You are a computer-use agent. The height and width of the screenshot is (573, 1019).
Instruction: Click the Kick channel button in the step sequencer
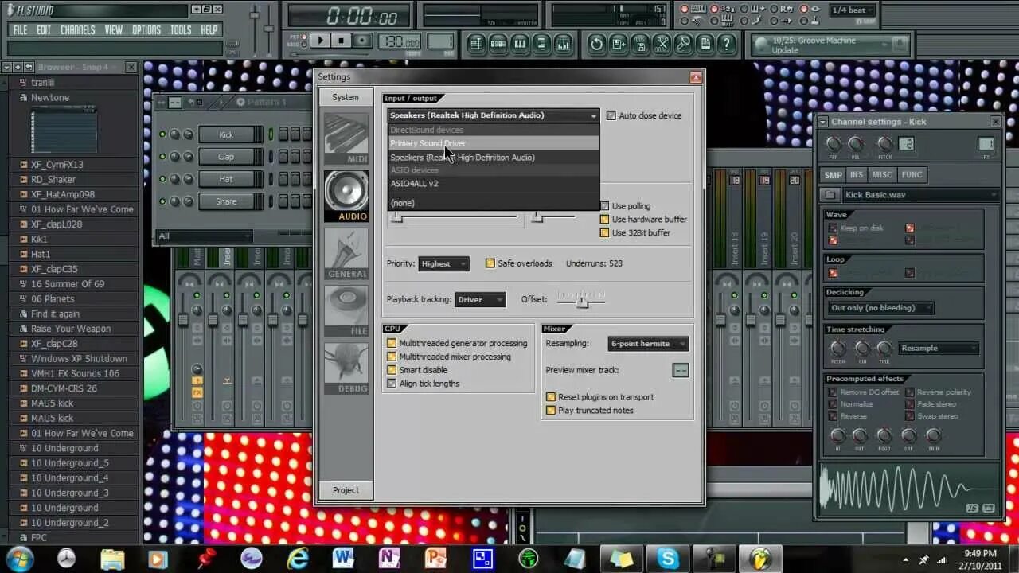coord(227,134)
